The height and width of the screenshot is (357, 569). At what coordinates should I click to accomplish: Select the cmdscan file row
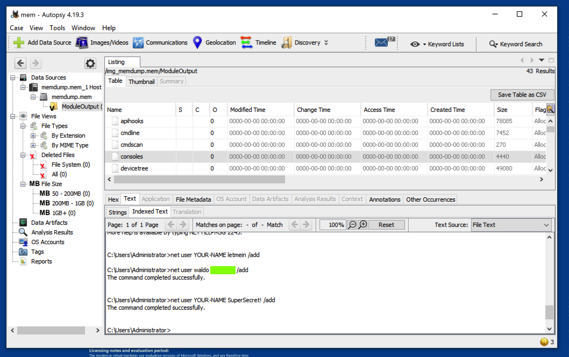coord(132,145)
